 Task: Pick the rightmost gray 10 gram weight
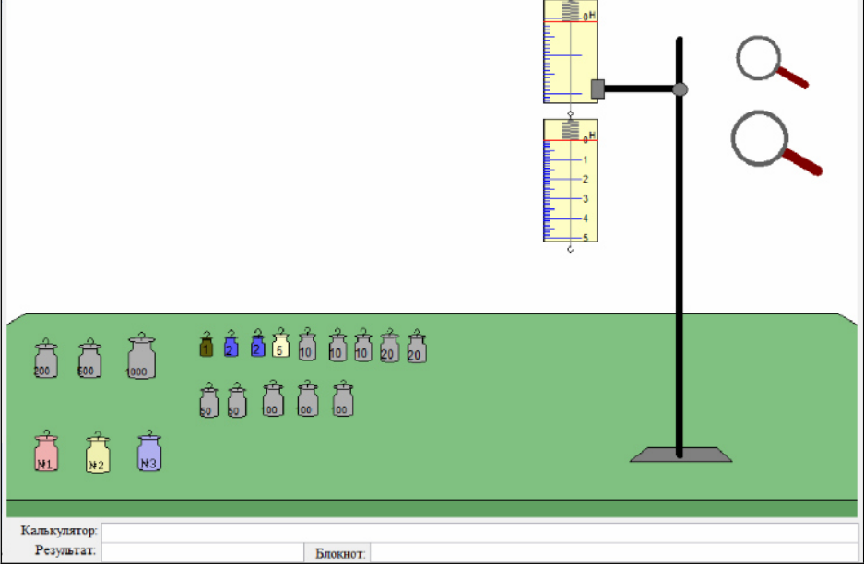click(x=363, y=346)
